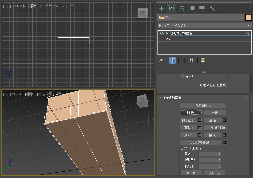253x178 pixels.
Task: Open the Display panel monitor icon
Action: click(x=202, y=8)
